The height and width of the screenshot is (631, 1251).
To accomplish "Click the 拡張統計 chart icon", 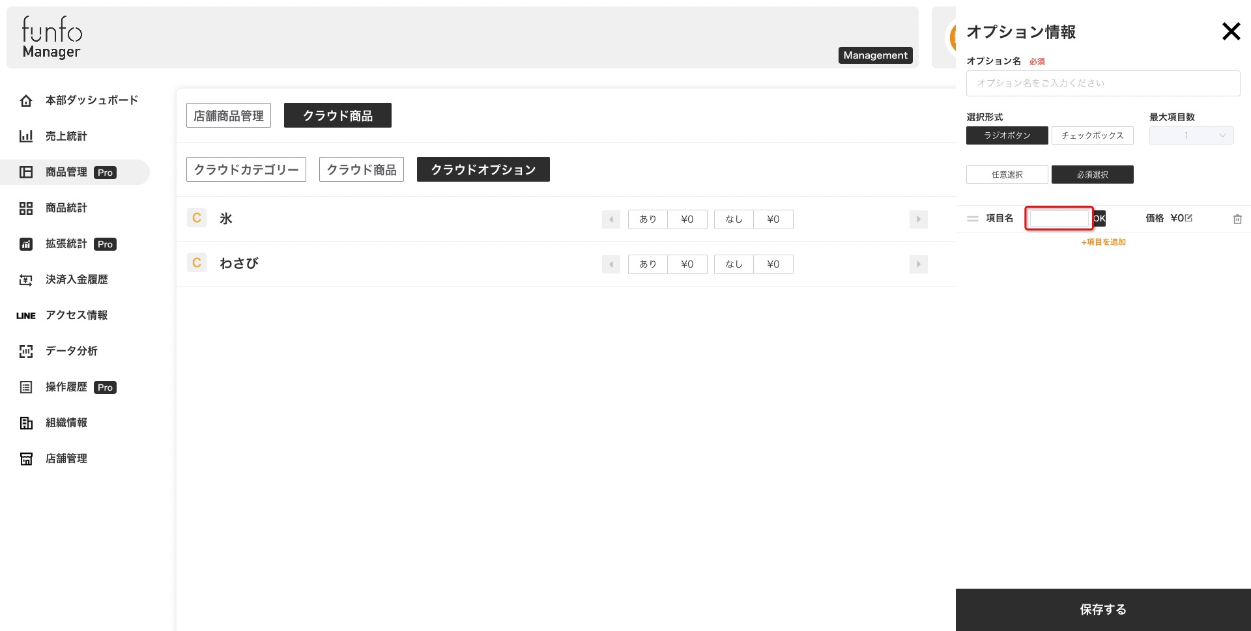I will point(26,244).
